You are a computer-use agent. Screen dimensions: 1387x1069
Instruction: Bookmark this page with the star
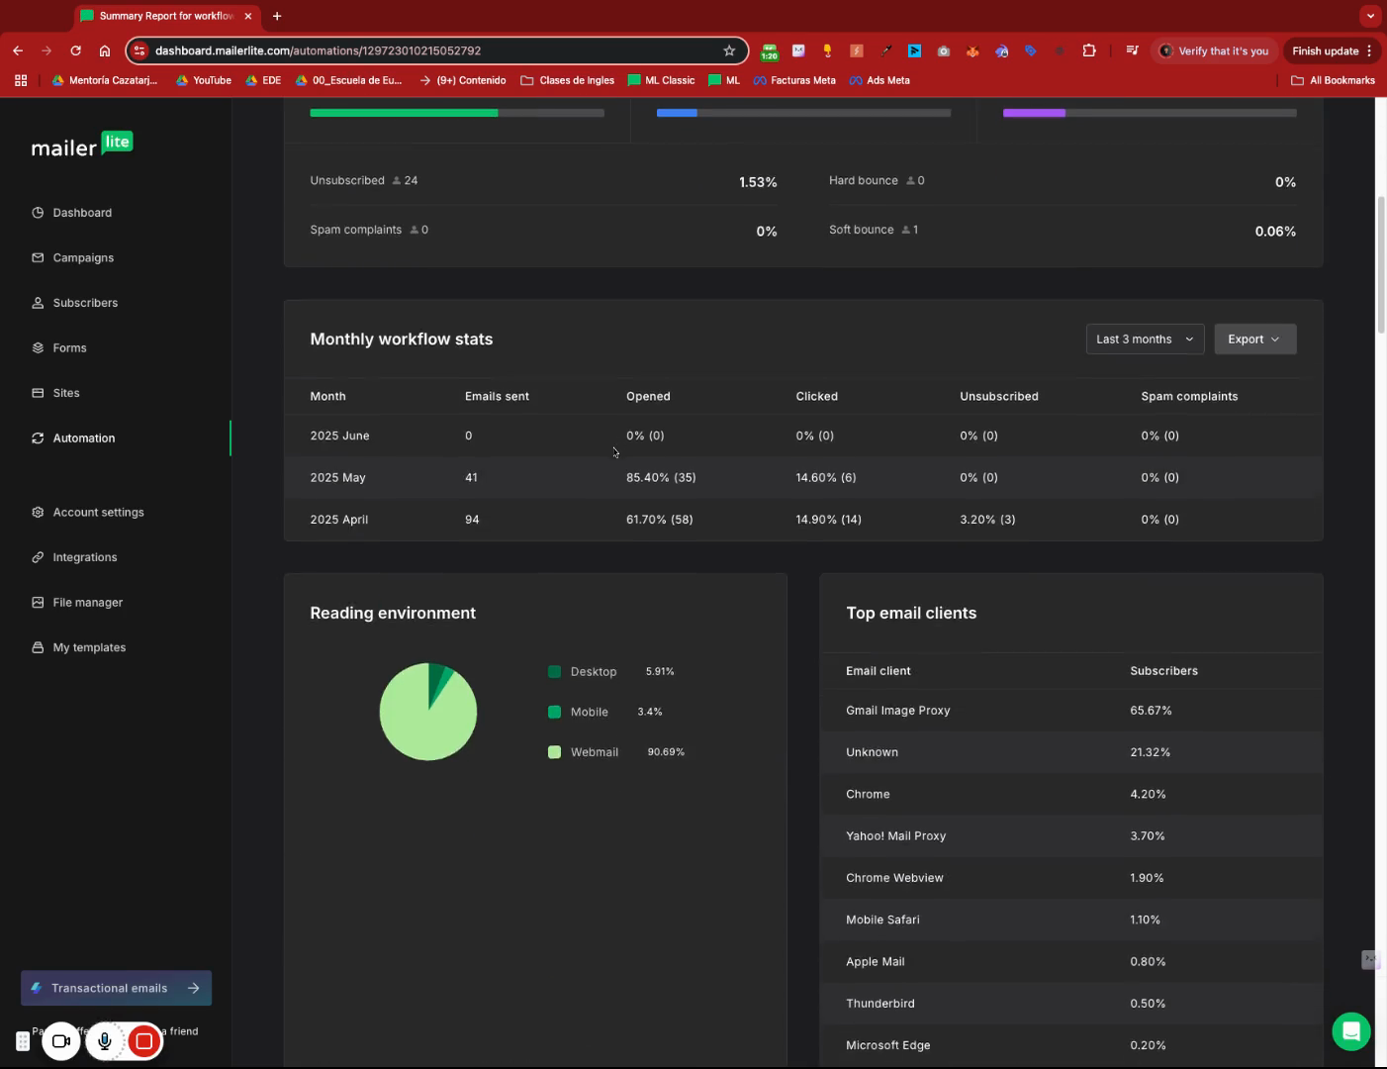(729, 50)
